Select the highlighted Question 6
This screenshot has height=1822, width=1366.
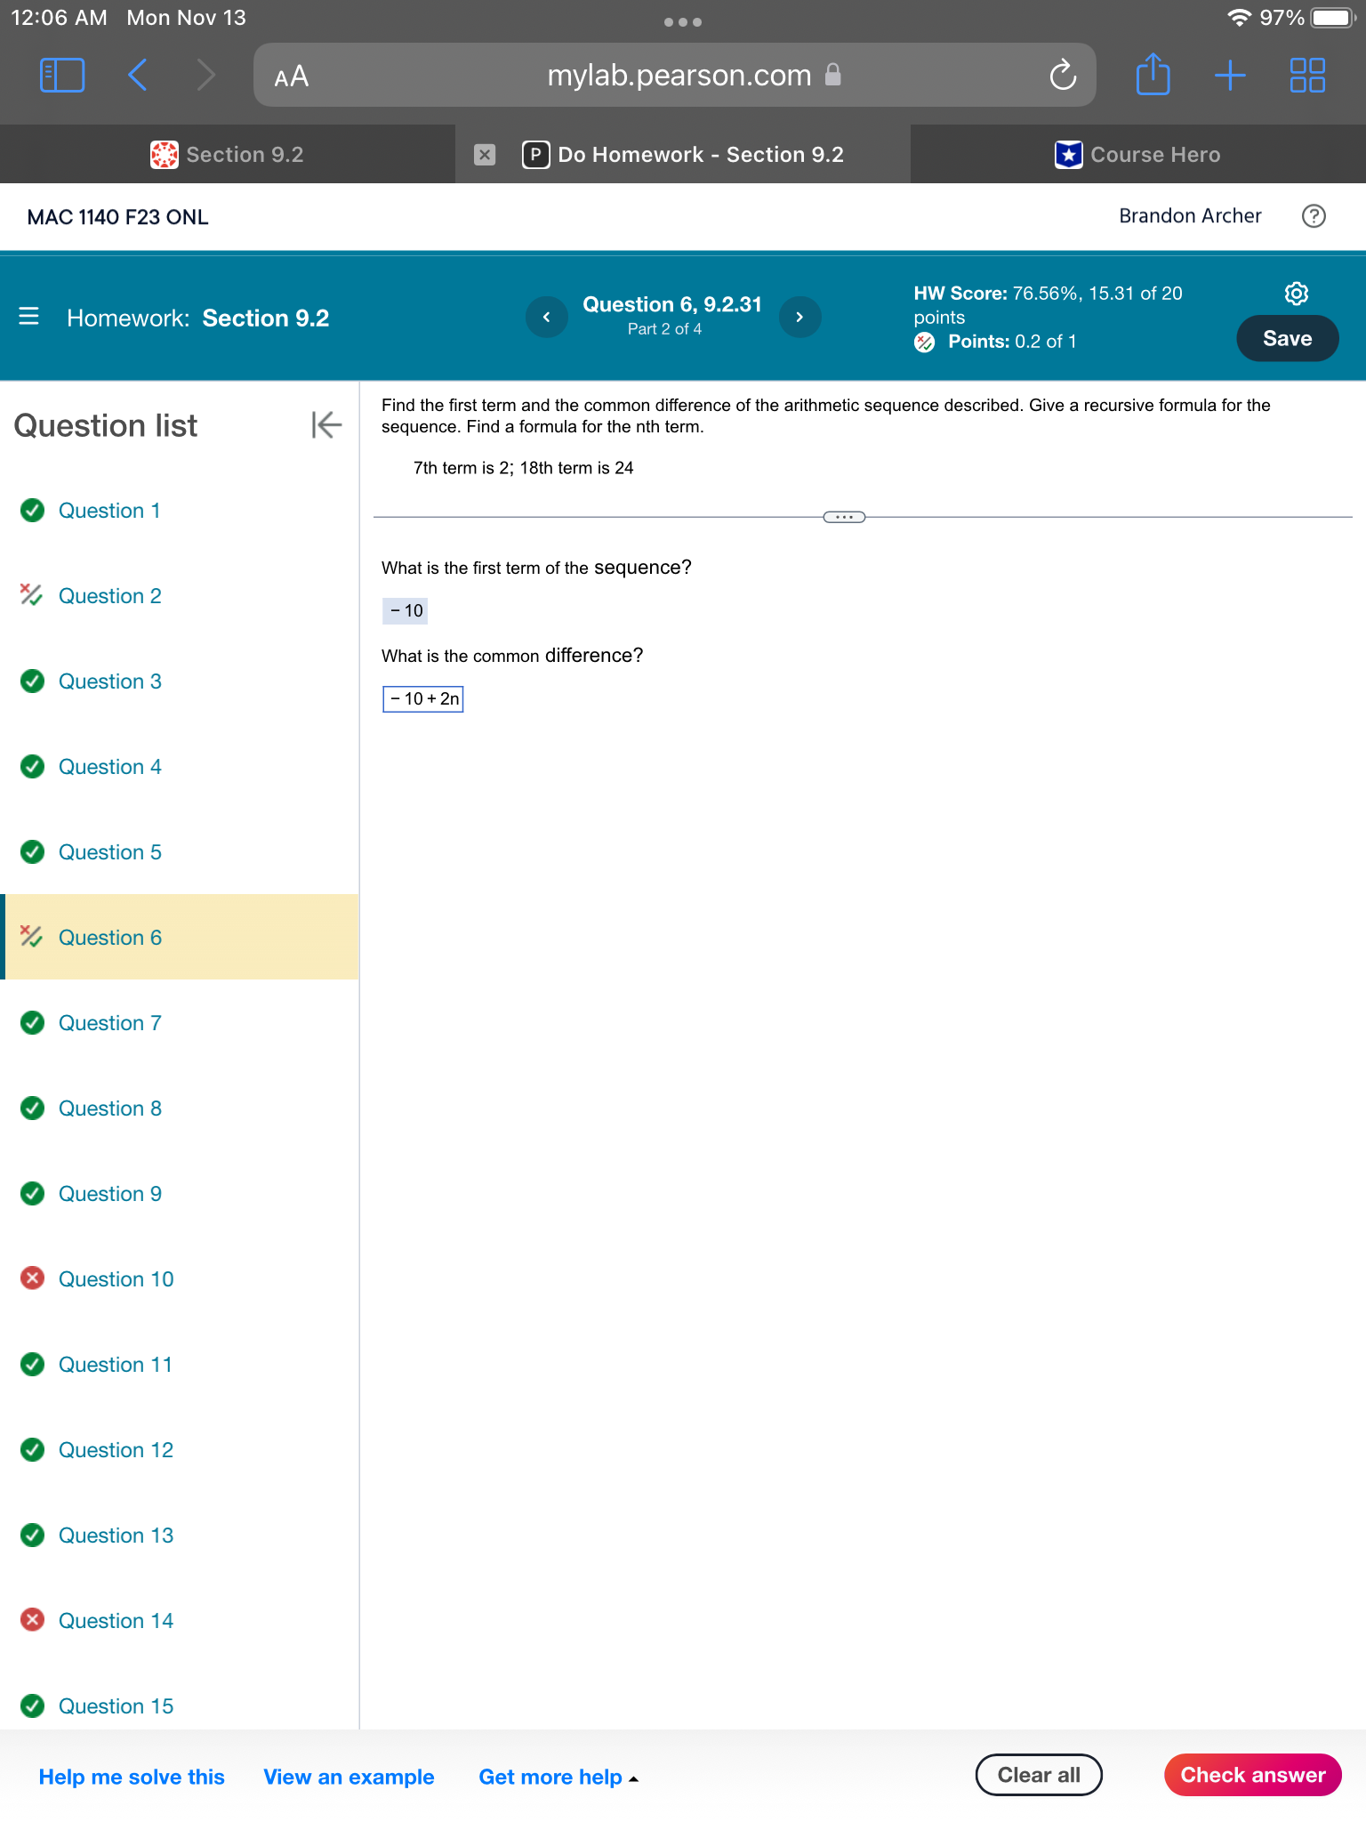[x=181, y=937]
